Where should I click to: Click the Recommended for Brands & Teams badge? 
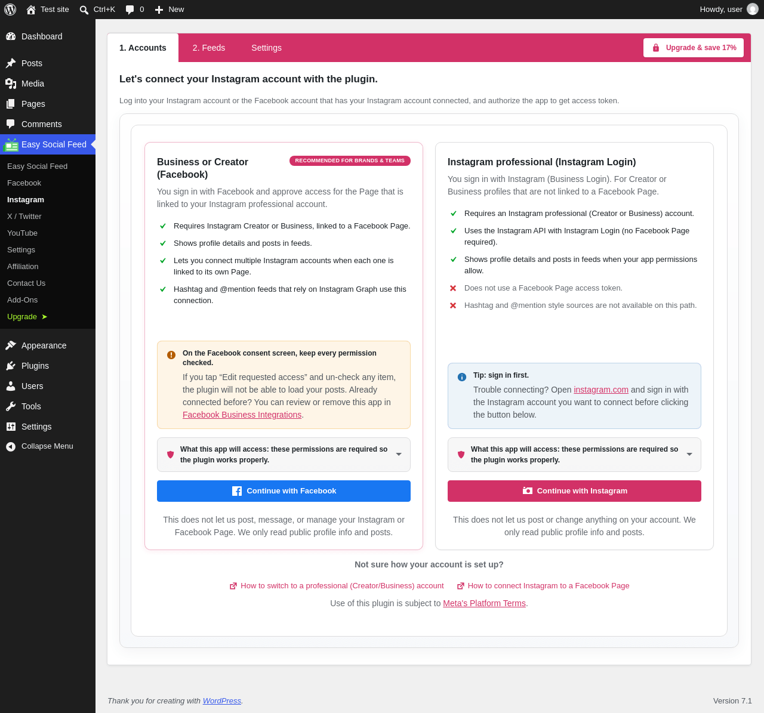350,160
